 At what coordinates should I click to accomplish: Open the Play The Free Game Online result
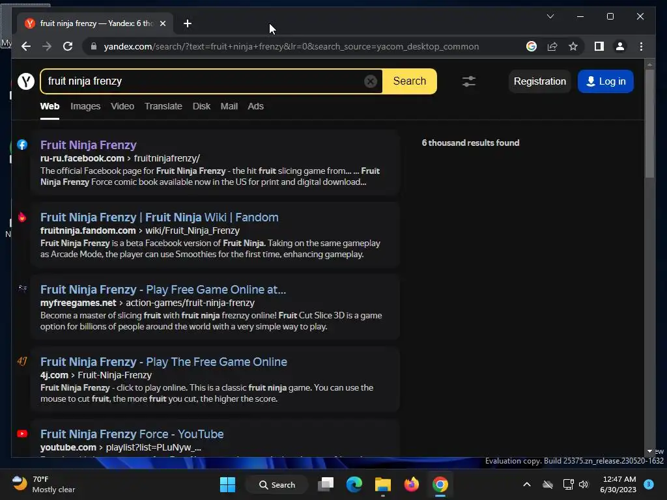click(163, 362)
